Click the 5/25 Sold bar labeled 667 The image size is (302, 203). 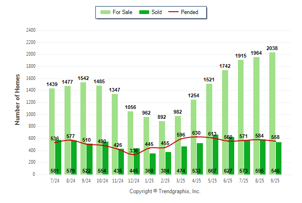(215, 154)
